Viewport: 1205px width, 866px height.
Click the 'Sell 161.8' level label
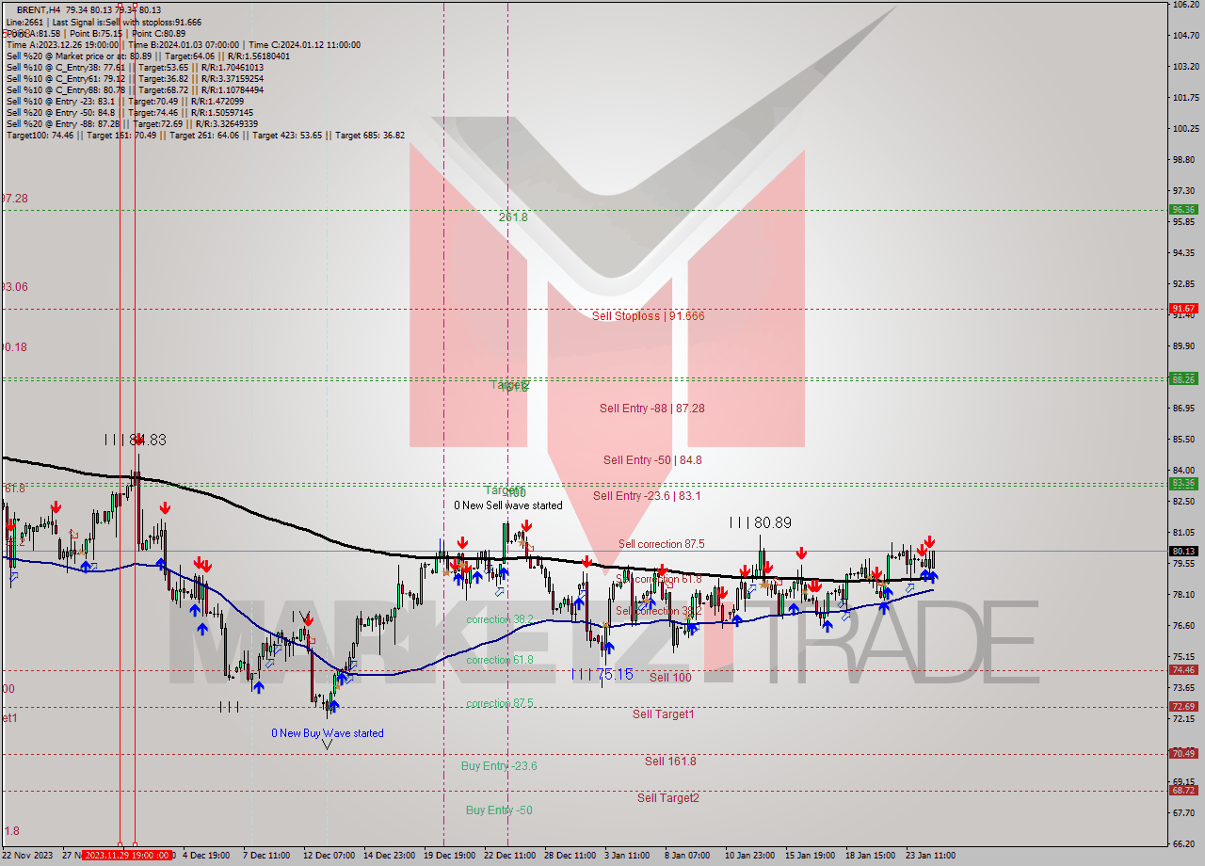coord(670,762)
